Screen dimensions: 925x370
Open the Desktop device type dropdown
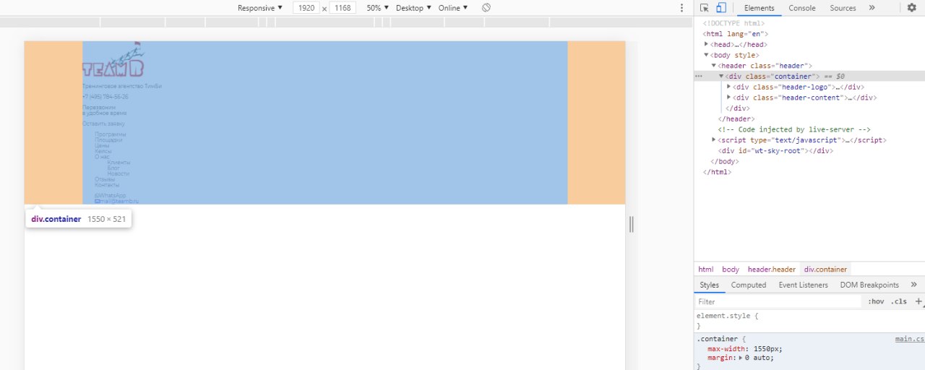[413, 8]
